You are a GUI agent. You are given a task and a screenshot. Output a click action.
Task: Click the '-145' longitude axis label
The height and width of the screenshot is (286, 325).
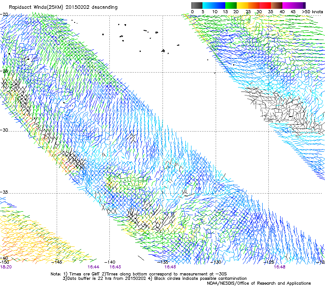click(57, 262)
